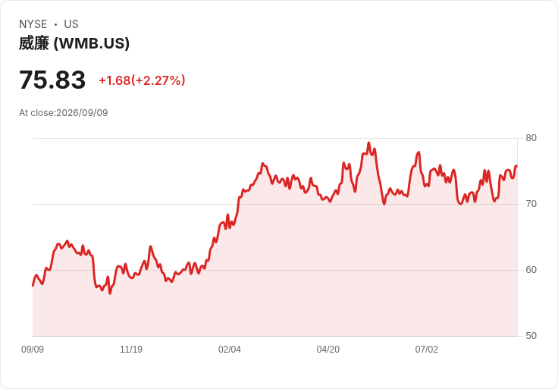Click the WMB.US stock title
The height and width of the screenshot is (389, 558).
tap(74, 43)
